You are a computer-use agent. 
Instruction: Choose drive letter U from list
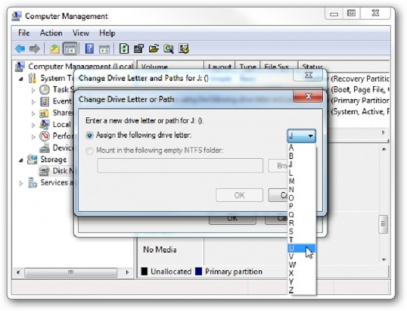tap(292, 249)
